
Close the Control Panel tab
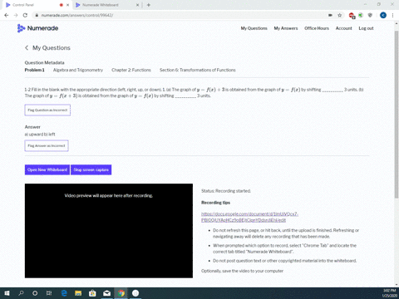coord(67,5)
